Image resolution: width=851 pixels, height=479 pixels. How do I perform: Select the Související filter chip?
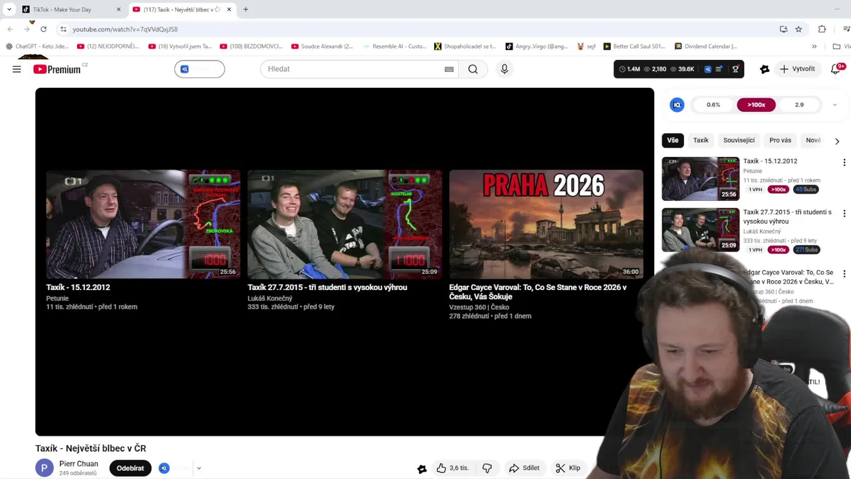[x=739, y=140]
